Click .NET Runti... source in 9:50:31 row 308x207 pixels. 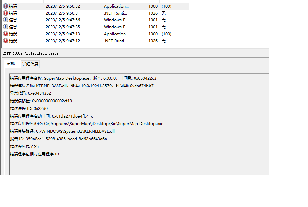[116, 13]
